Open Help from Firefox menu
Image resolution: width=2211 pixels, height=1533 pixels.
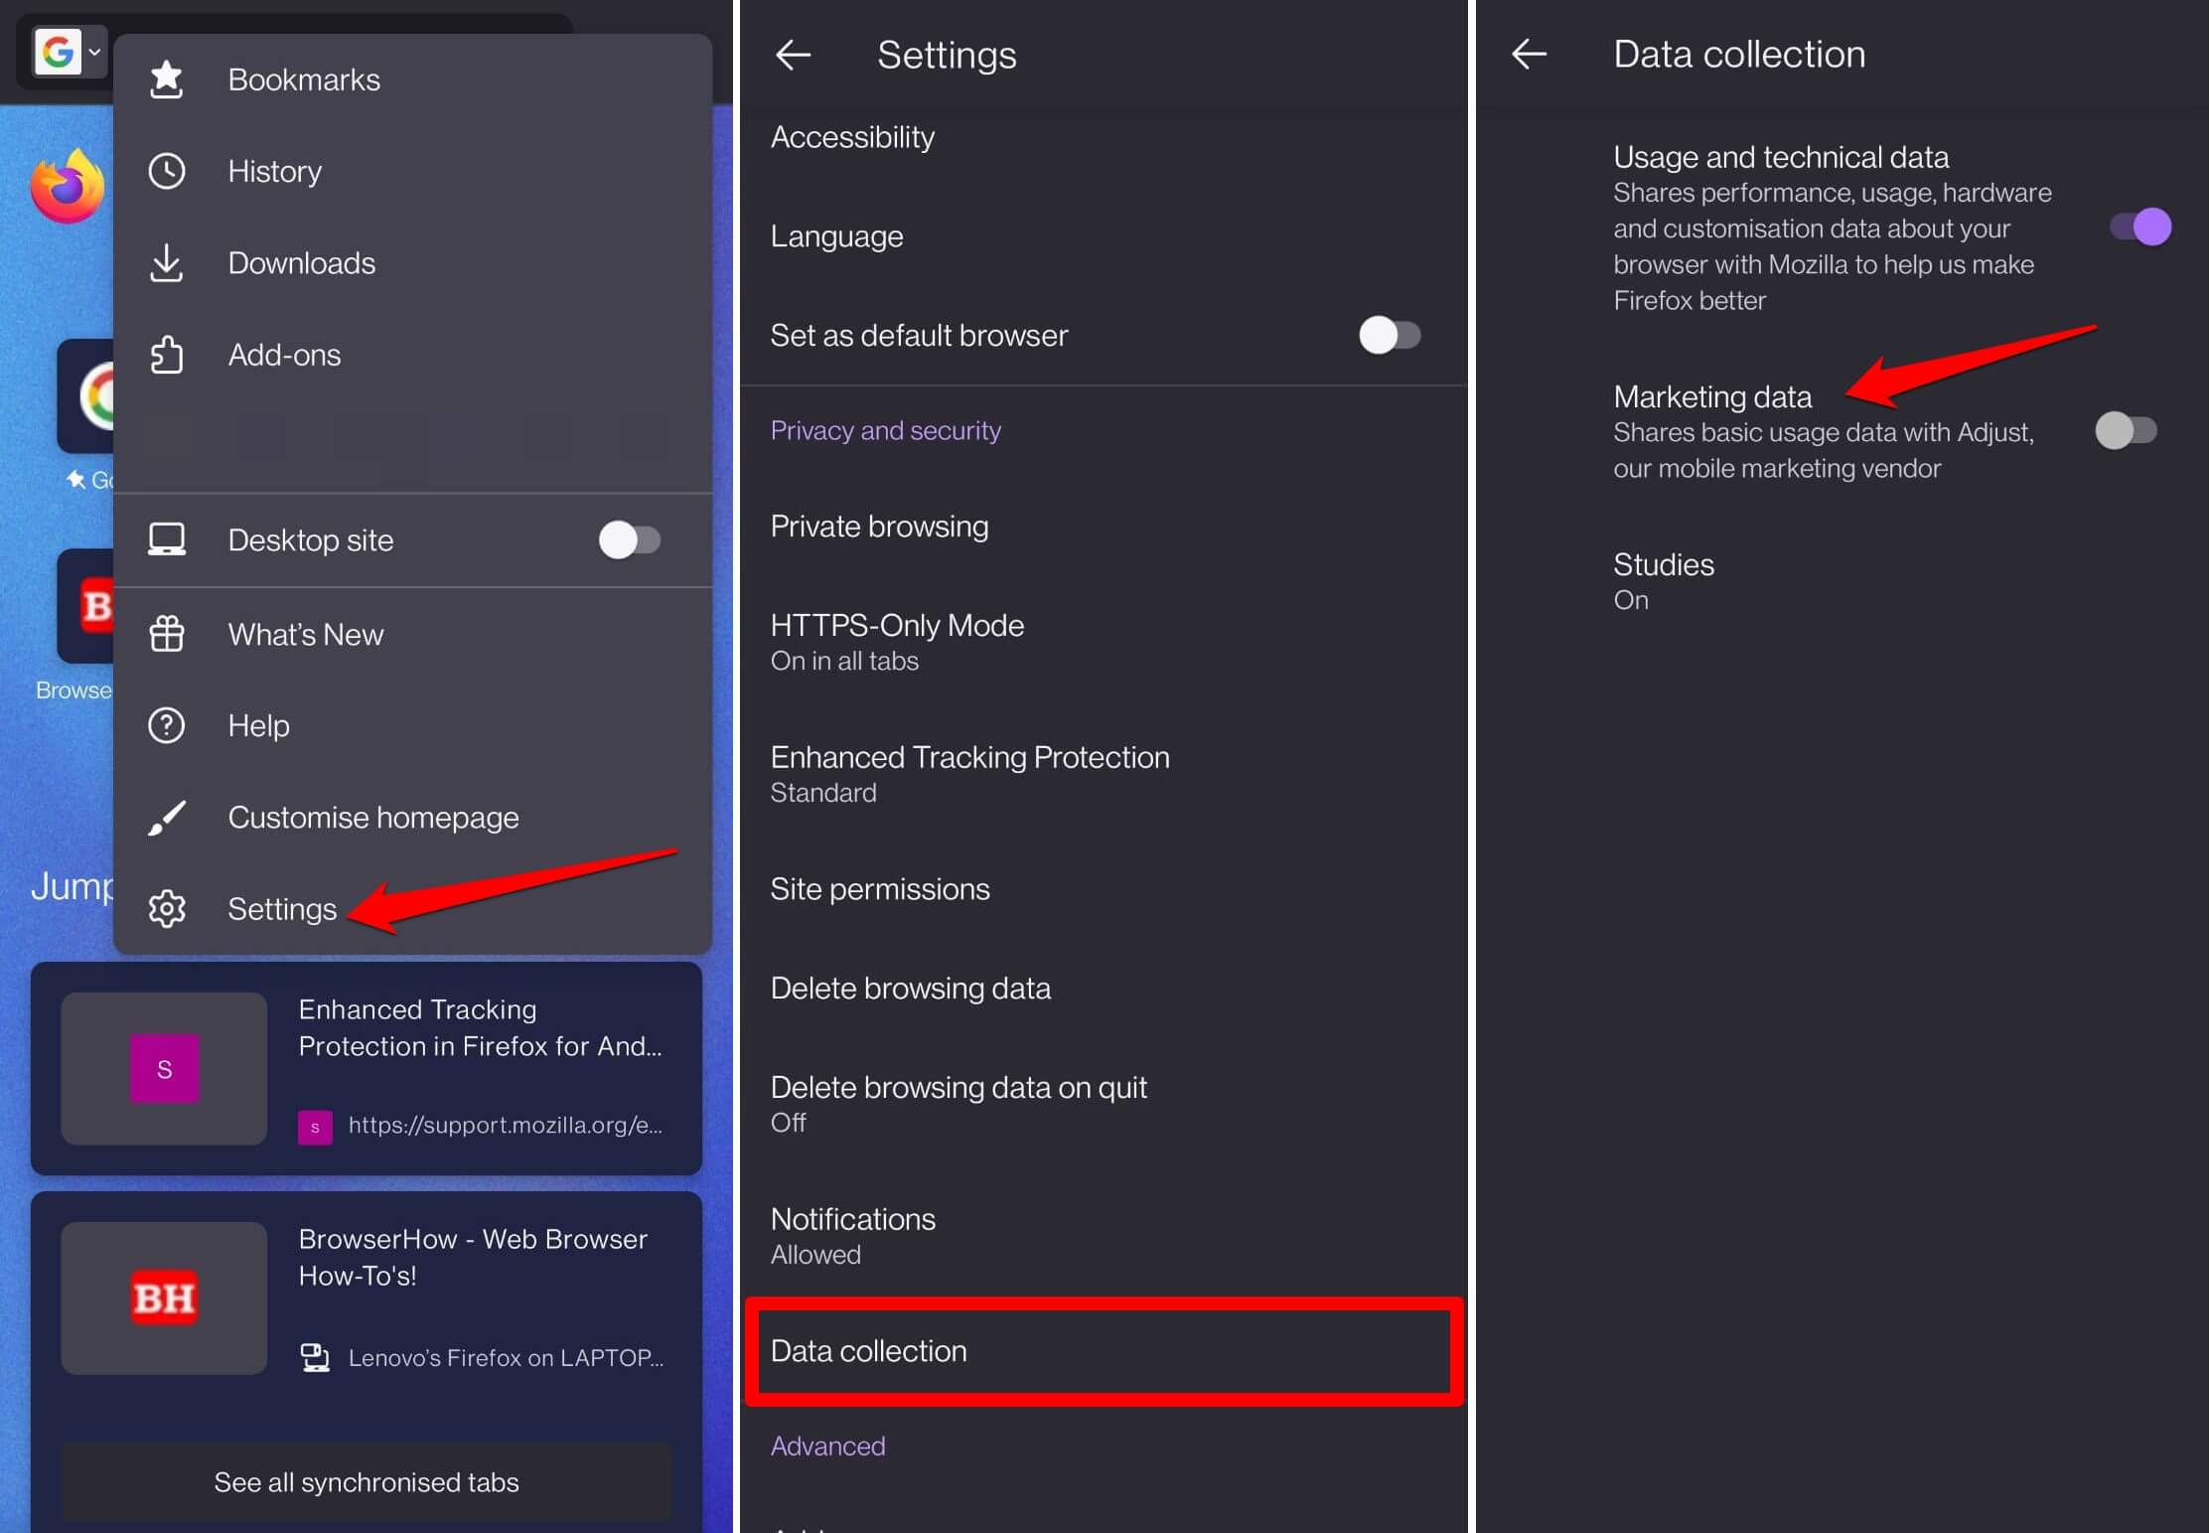click(x=257, y=726)
